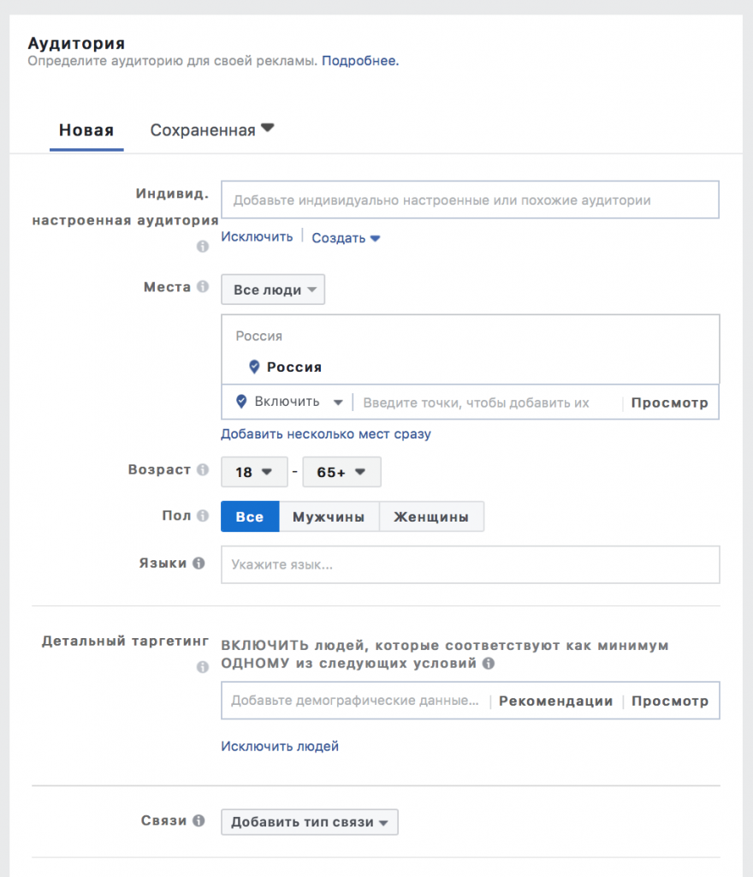Click the location pin beside bold Россия
753x877 pixels.
[254, 367]
